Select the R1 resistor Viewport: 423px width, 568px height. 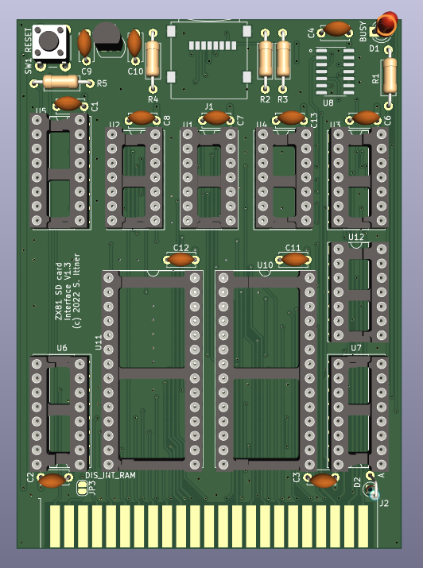pyautogui.click(x=390, y=77)
